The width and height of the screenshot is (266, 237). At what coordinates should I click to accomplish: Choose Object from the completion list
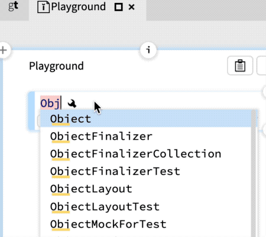(146, 119)
